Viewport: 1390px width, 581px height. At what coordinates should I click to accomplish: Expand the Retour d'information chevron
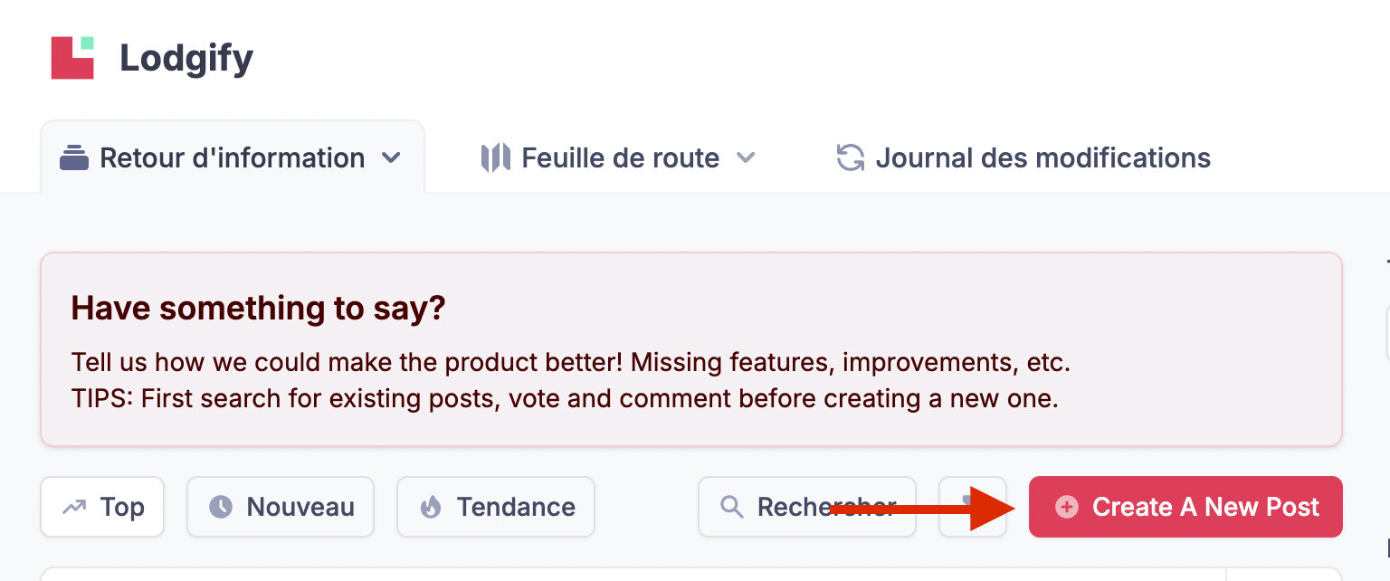(x=391, y=158)
